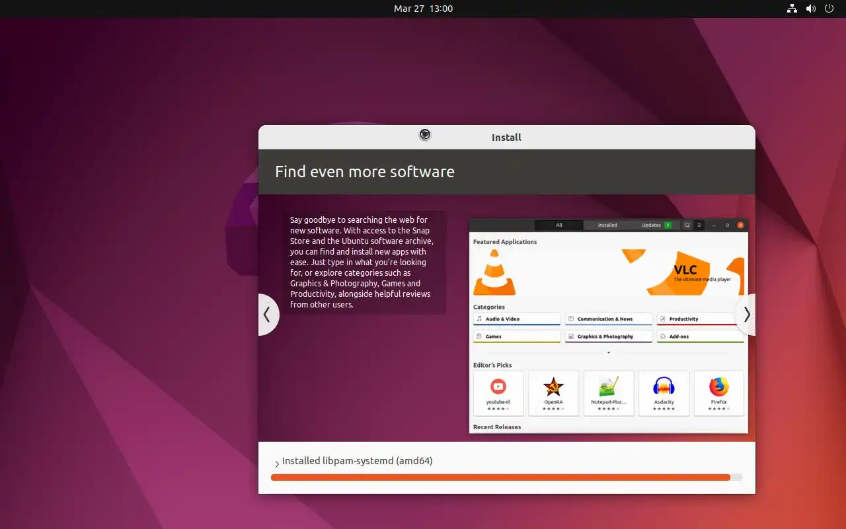Click the installer icon in Install title bar
The height and width of the screenshot is (529, 846).
point(425,135)
